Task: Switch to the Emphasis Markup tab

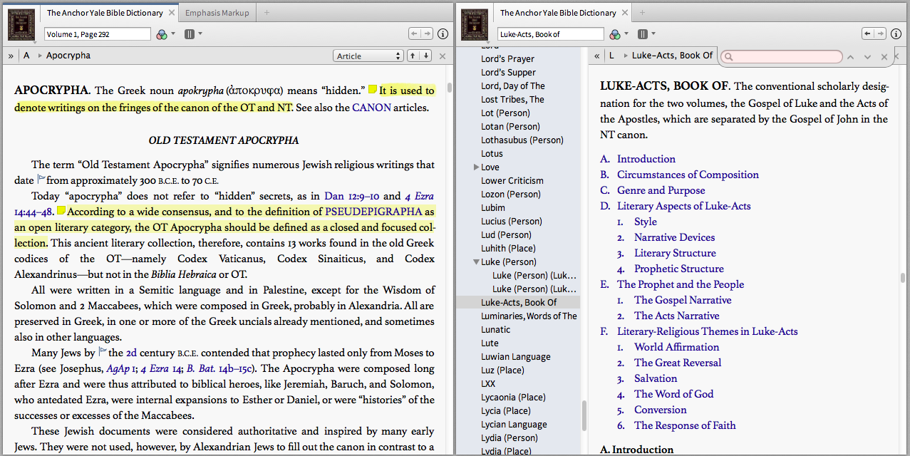Action: click(x=217, y=13)
